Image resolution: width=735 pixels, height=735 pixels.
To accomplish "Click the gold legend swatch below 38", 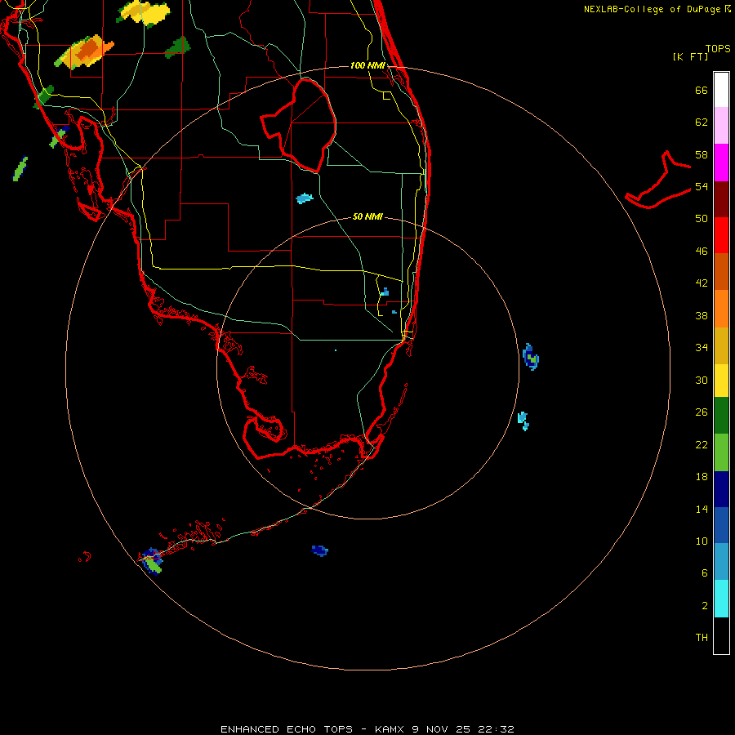I will click(x=721, y=345).
